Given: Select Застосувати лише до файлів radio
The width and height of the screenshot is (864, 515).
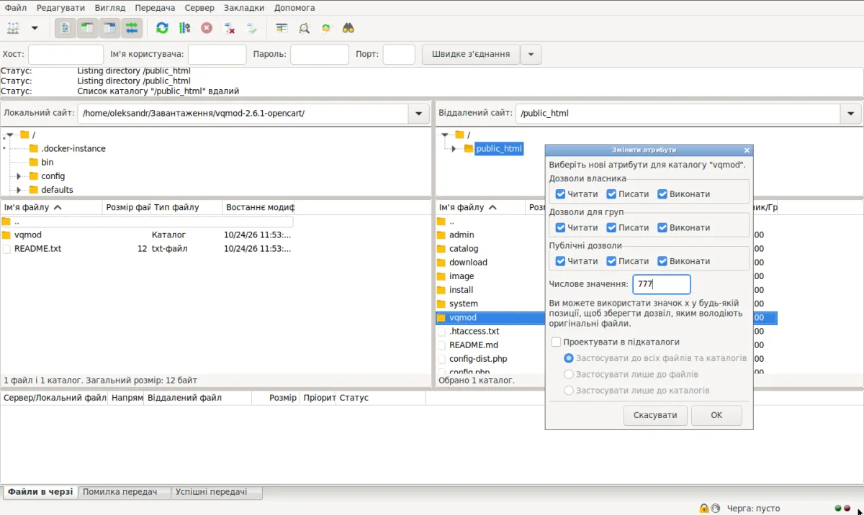Looking at the screenshot, I should point(569,374).
